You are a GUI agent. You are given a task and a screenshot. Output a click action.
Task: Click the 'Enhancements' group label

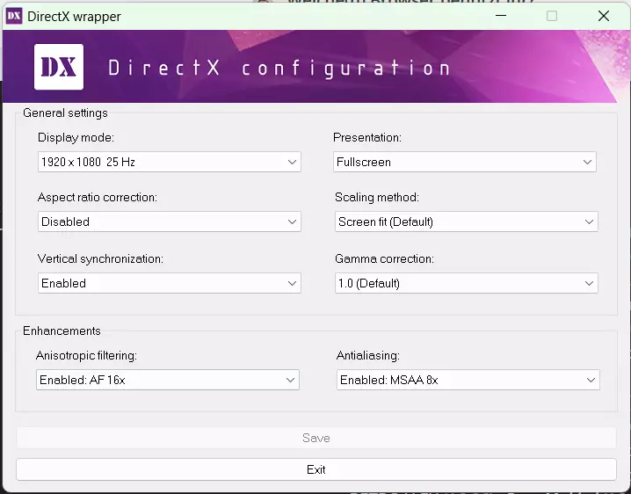(x=62, y=331)
